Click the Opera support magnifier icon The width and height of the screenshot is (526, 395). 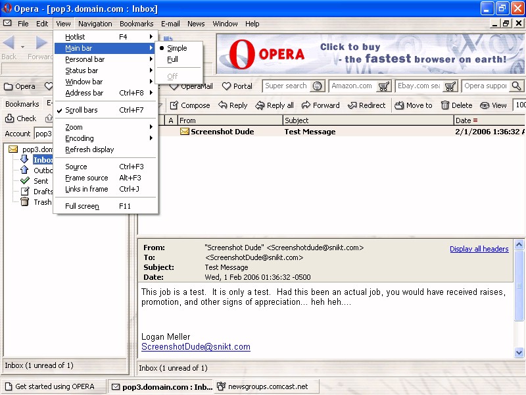(x=517, y=86)
